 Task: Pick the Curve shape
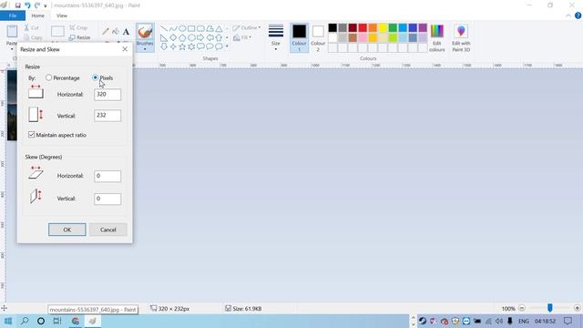173,28
